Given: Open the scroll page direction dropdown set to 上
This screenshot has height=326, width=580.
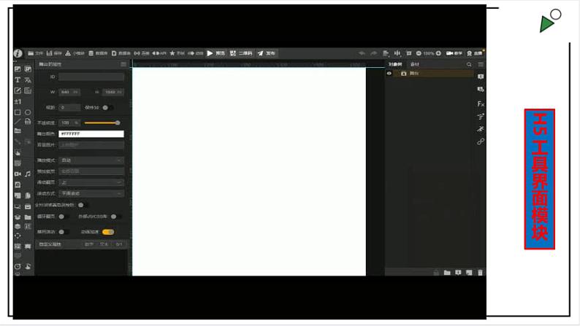Looking at the screenshot, I should (x=91, y=182).
